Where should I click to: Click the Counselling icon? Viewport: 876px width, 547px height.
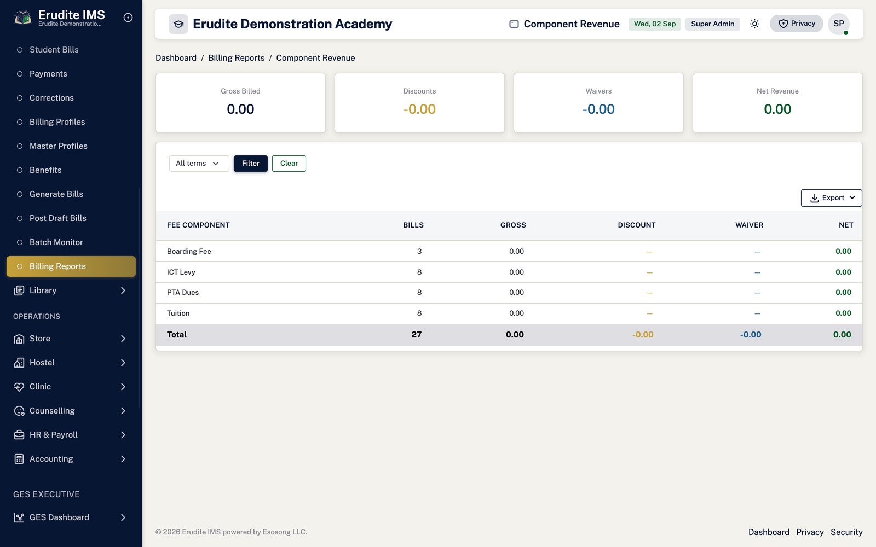point(19,411)
